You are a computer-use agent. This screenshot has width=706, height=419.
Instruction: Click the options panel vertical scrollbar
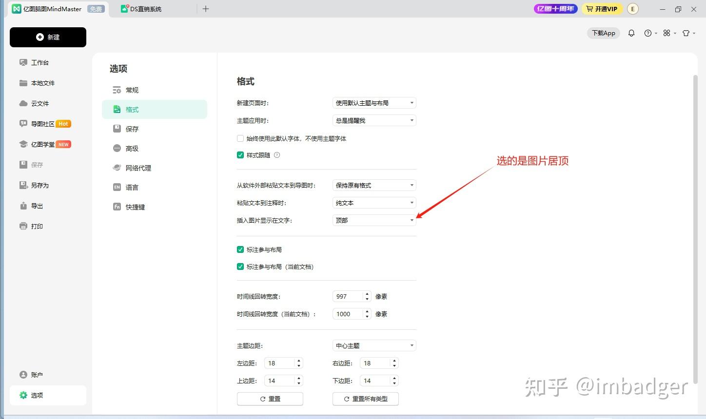(x=696, y=229)
